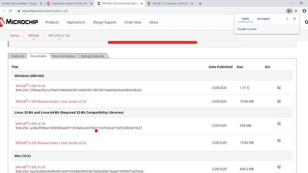Reload the page
This screenshot has height=173, width=308.
click(x=11, y=11)
